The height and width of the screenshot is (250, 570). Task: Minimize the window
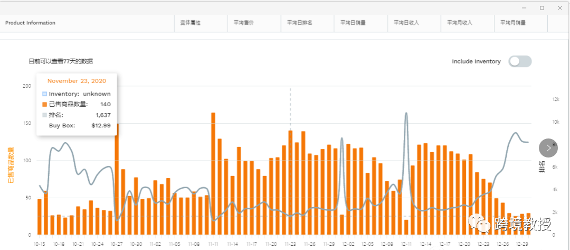click(x=524, y=8)
